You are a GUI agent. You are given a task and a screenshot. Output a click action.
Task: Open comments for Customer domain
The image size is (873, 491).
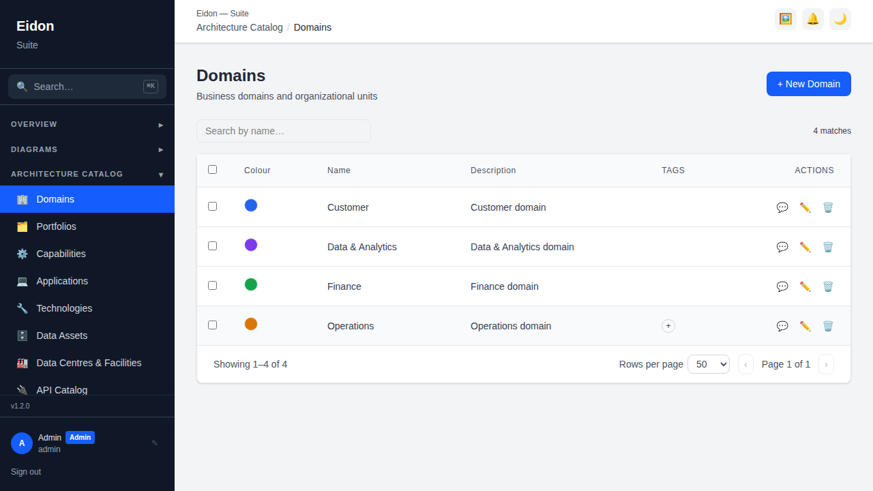pos(782,207)
